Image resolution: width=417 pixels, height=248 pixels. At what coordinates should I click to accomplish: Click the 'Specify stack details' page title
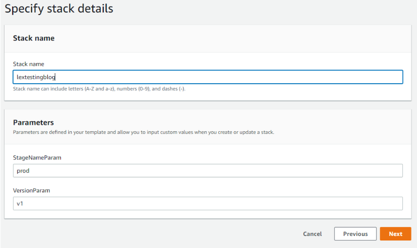coord(59,9)
